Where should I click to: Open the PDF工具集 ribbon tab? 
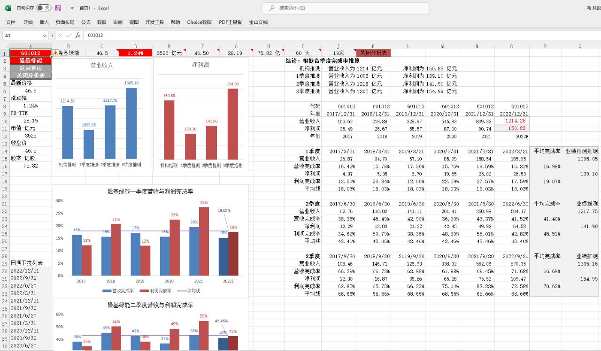[231, 22]
